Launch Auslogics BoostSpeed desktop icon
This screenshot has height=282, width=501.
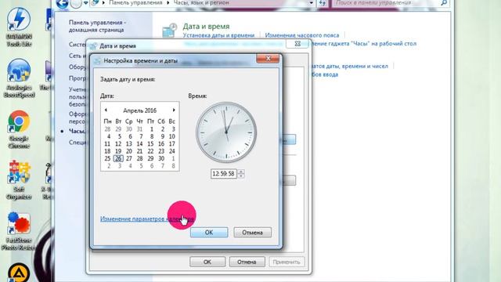[x=19, y=78]
